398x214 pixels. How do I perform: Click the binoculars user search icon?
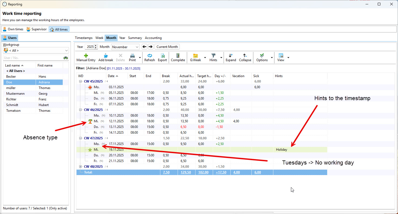click(66, 58)
